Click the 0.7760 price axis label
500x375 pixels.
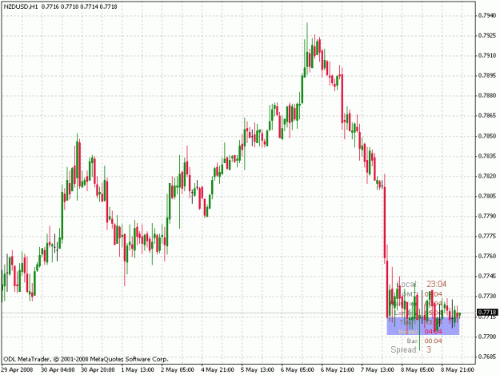pyautogui.click(x=487, y=256)
